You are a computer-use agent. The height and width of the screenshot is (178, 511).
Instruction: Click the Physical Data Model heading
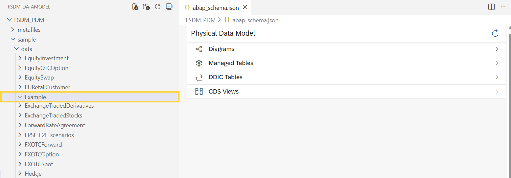pos(223,33)
